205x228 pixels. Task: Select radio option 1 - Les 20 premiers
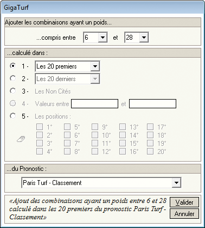click(13, 66)
